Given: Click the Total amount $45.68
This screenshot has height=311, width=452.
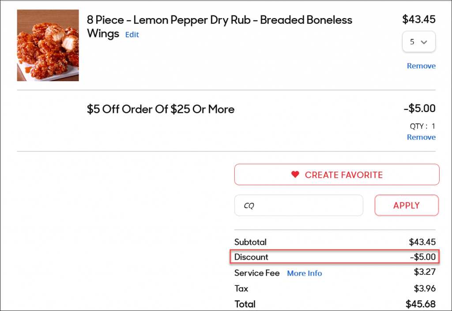Looking at the screenshot, I should (x=420, y=304).
